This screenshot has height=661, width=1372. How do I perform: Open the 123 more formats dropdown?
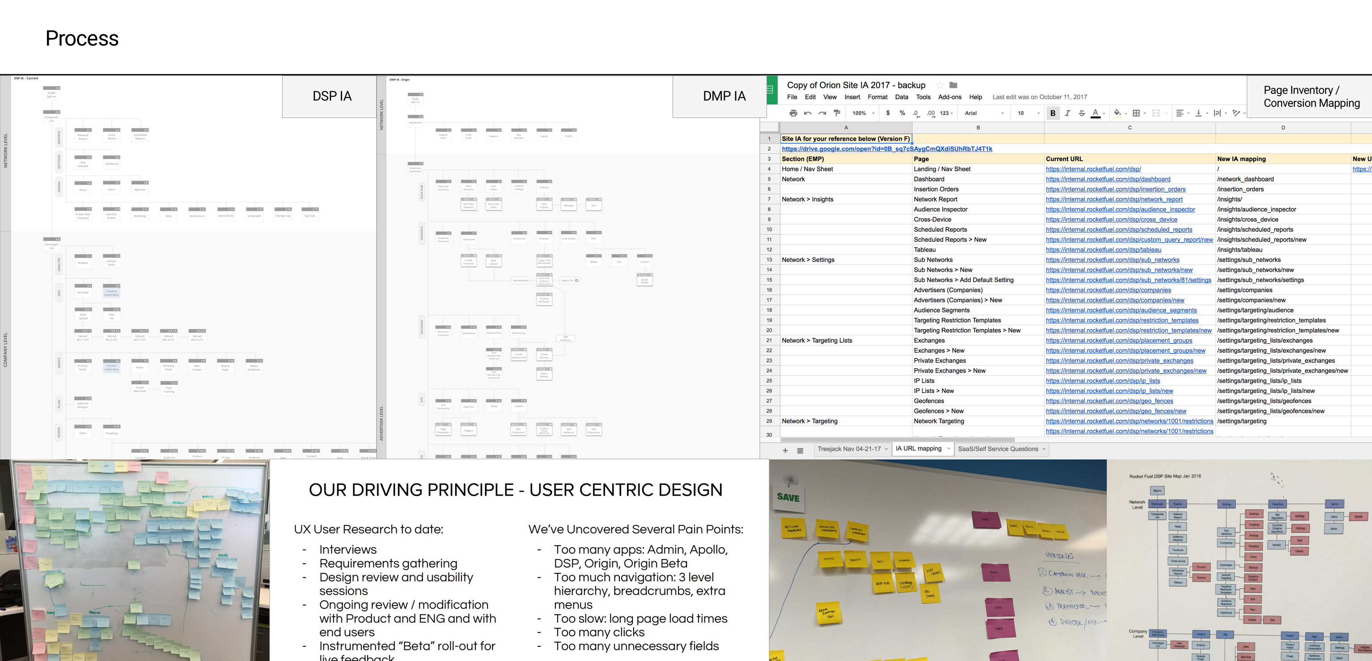point(946,113)
